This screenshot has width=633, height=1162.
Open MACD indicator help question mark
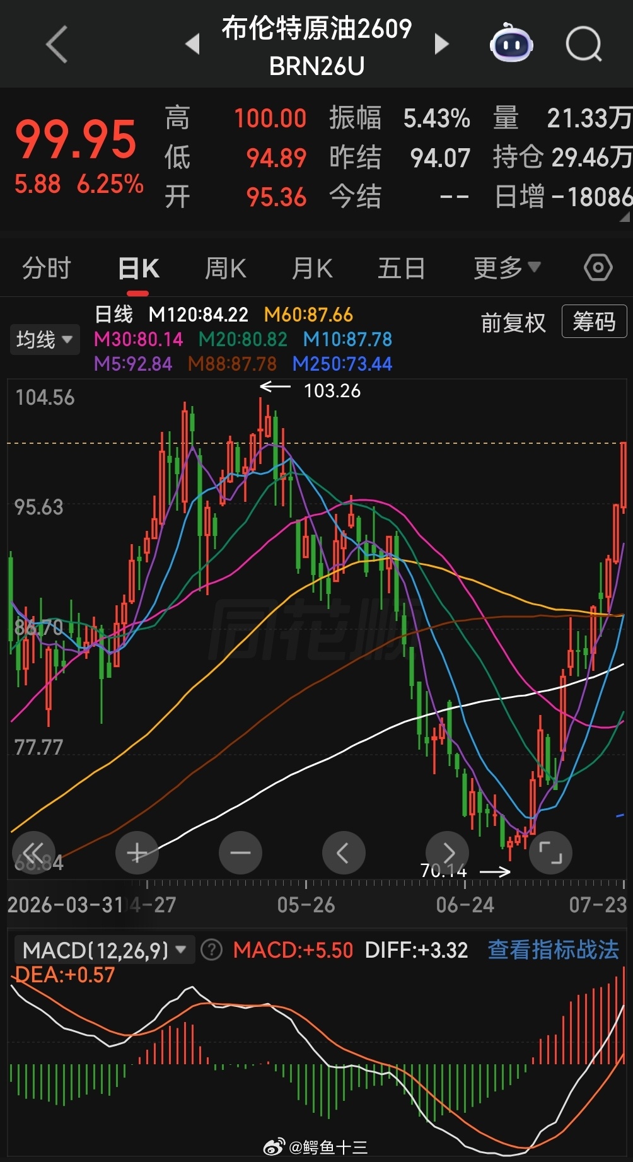[x=212, y=950]
